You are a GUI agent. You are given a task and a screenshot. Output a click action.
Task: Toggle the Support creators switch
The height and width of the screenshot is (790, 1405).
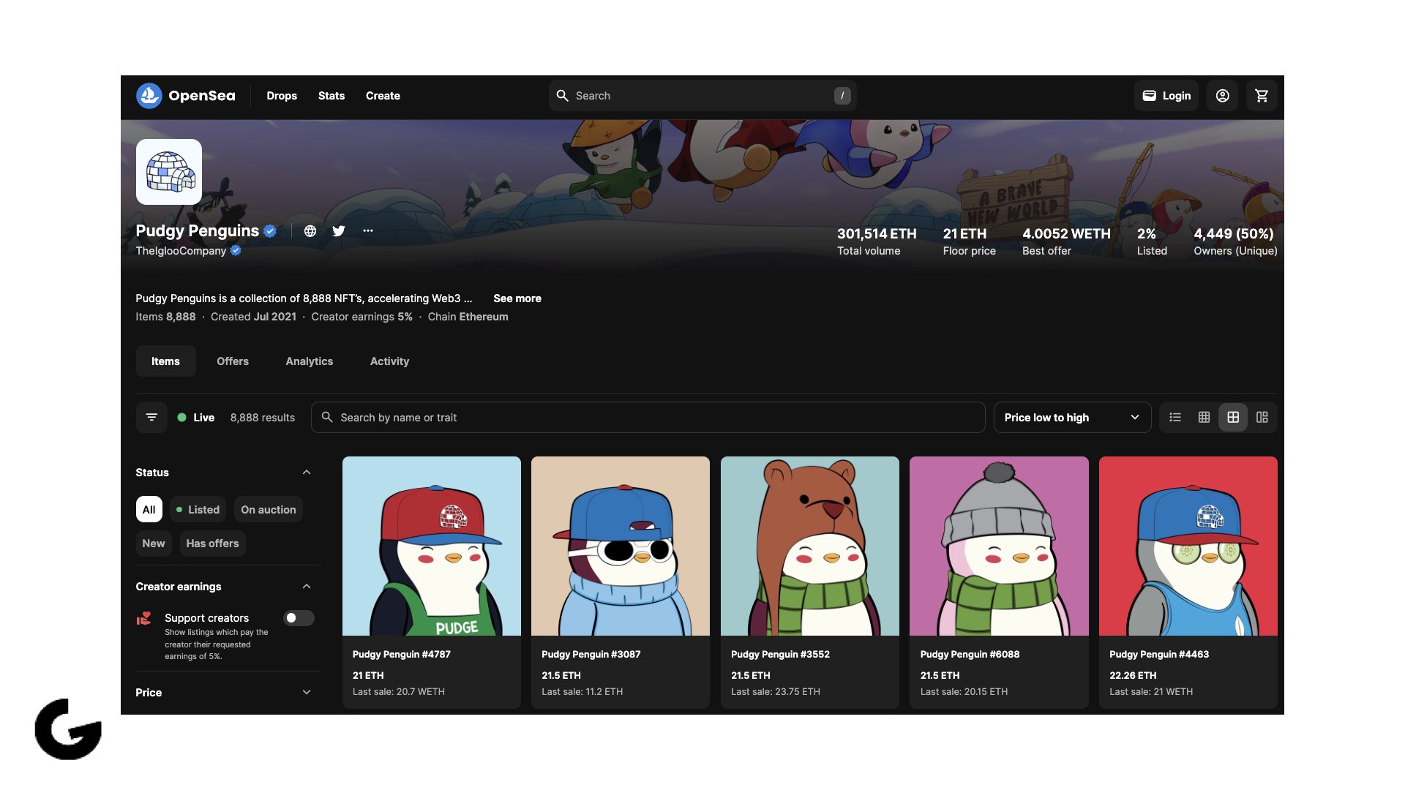[x=299, y=618]
